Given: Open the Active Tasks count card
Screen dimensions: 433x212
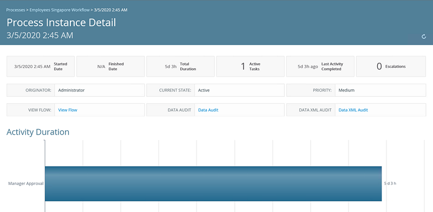Looking at the screenshot, I should (250, 67).
